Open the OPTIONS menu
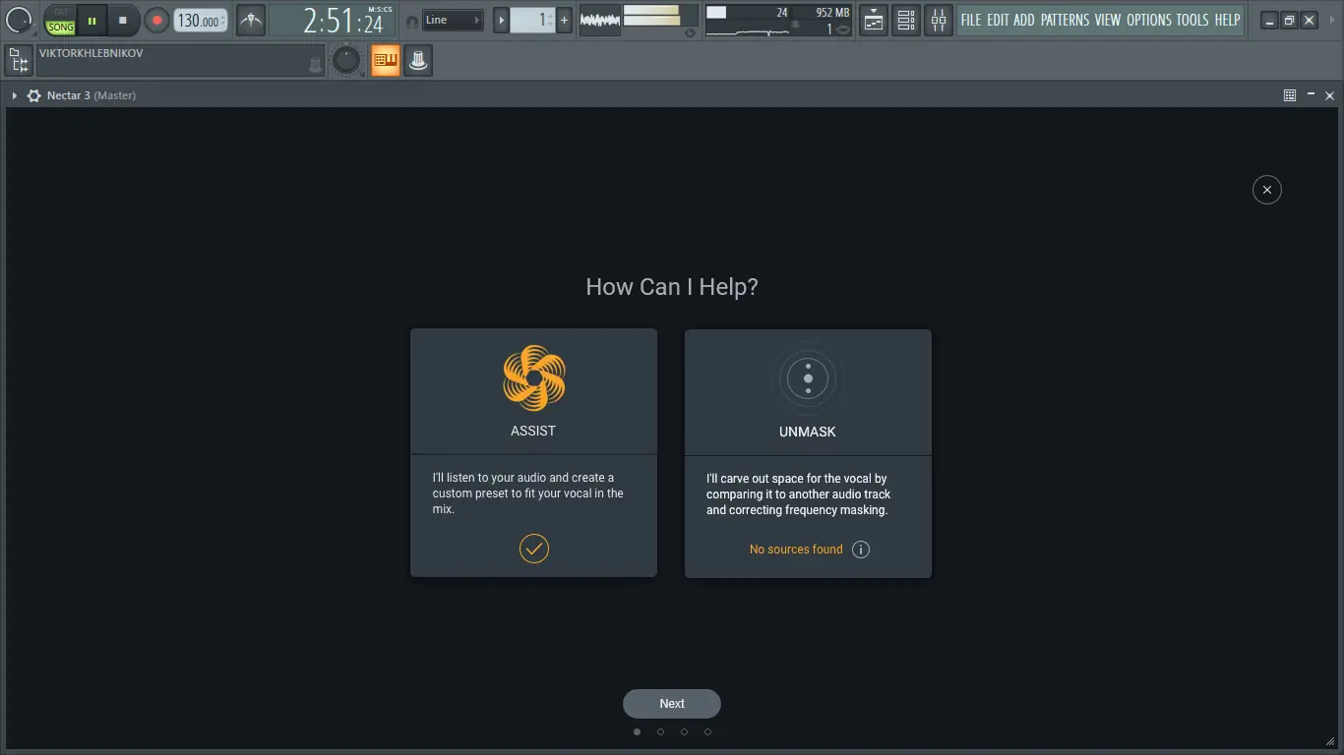1344x755 pixels. pyautogui.click(x=1148, y=20)
